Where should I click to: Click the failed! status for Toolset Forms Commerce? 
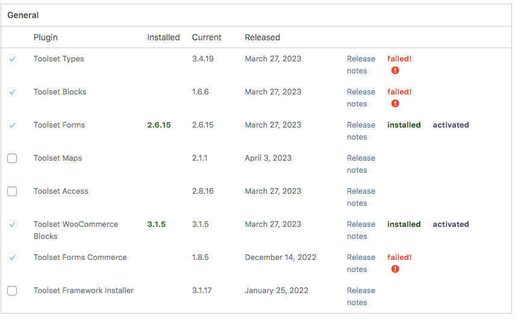coord(399,258)
